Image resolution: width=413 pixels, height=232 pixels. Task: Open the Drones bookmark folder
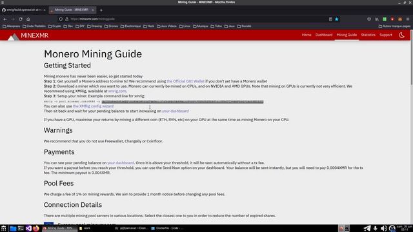[111, 26]
